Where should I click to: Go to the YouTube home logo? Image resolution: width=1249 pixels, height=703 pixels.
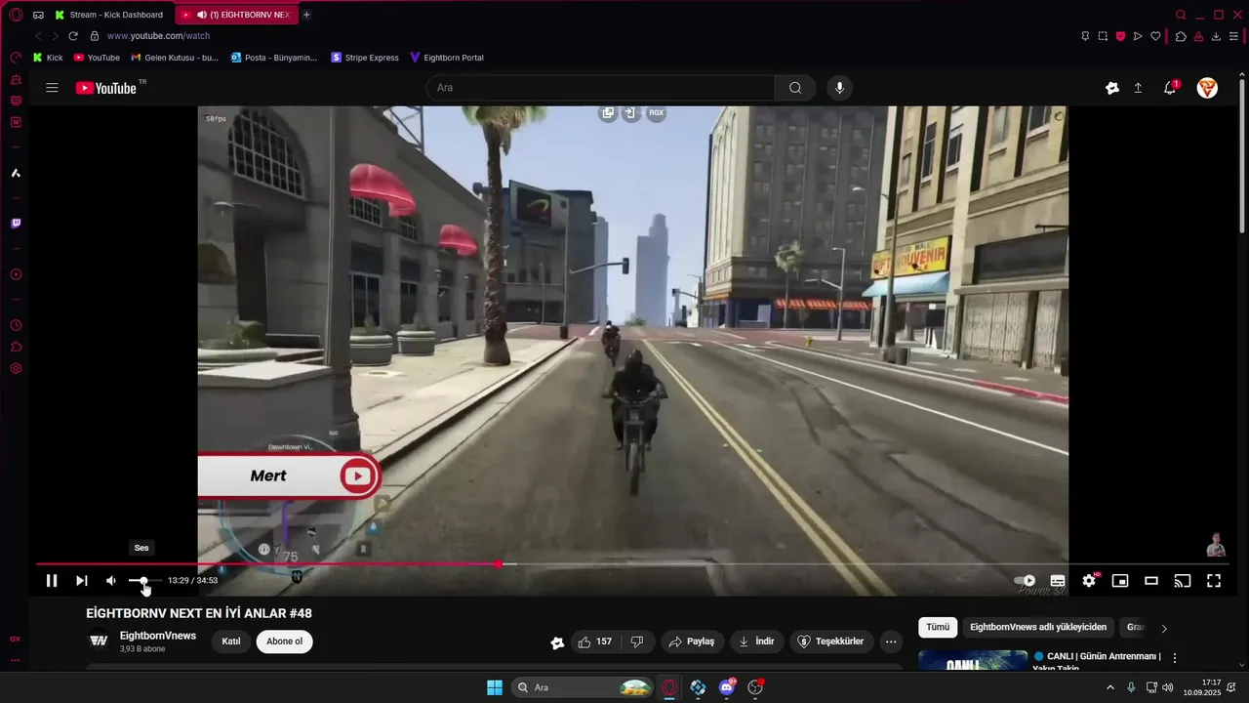click(x=106, y=88)
